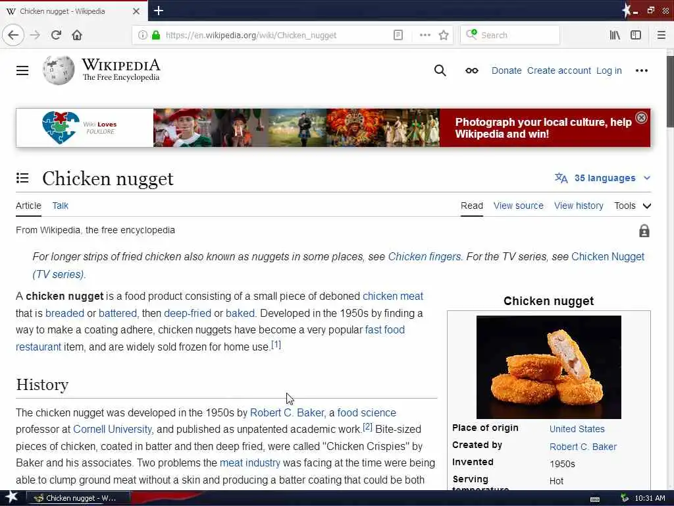
Task: Open appearance settings glasses icon
Action: coord(471,70)
